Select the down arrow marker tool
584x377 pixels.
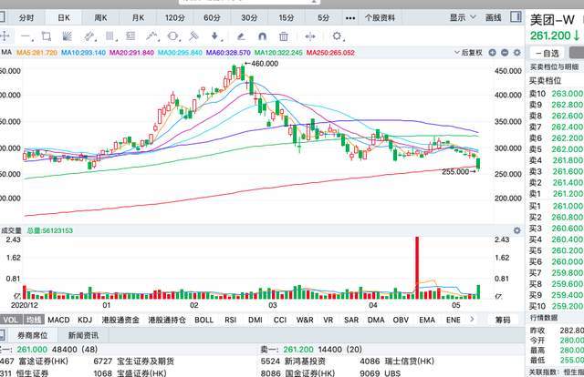(214, 36)
